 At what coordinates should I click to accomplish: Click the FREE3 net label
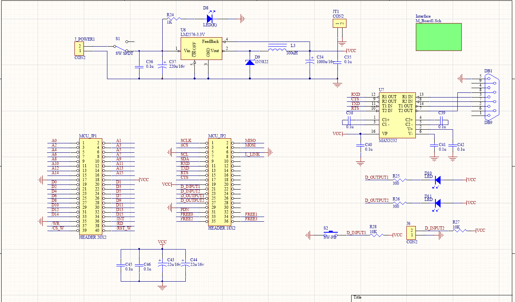(x=251, y=219)
